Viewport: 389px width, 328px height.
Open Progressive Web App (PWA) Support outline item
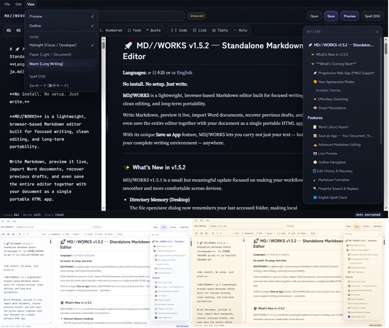pyautogui.click(x=343, y=73)
